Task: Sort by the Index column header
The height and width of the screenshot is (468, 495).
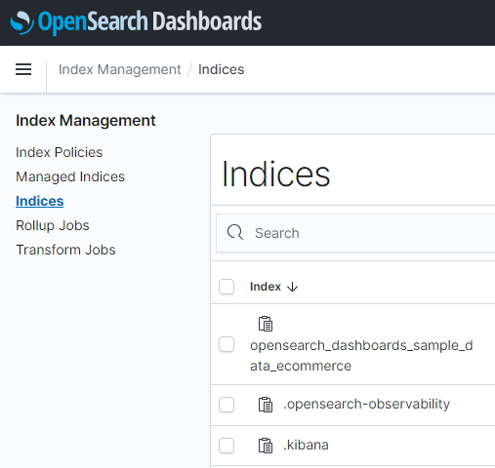Action: point(266,287)
